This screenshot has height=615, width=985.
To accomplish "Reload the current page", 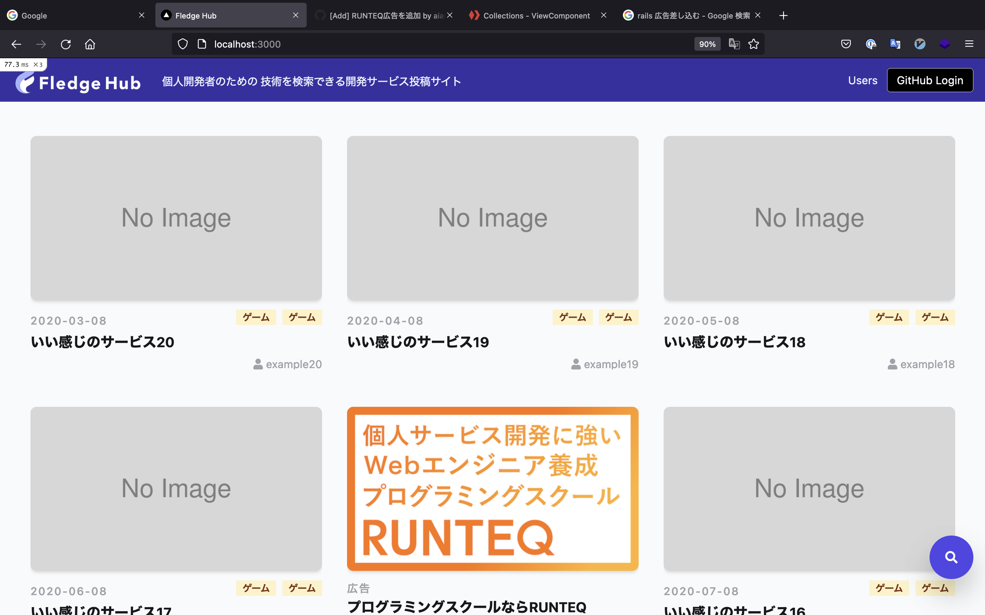I will click(x=66, y=44).
